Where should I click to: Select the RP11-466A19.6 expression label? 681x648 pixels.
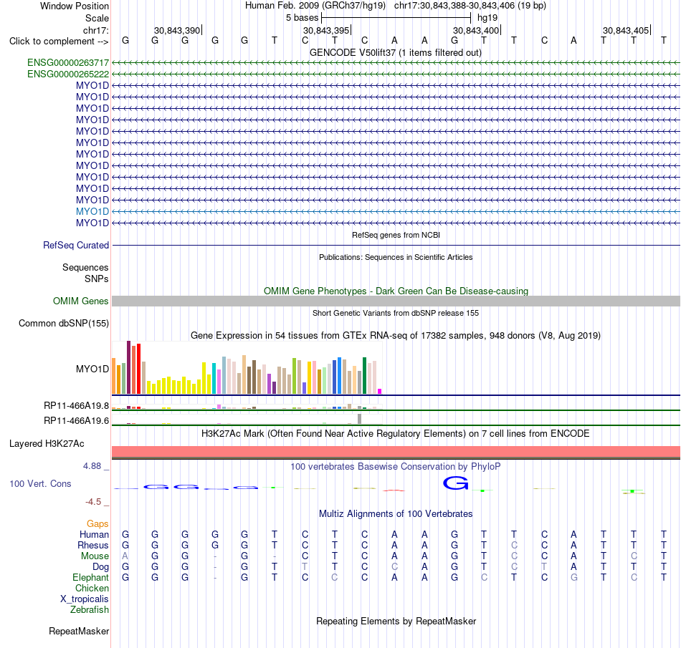click(76, 420)
